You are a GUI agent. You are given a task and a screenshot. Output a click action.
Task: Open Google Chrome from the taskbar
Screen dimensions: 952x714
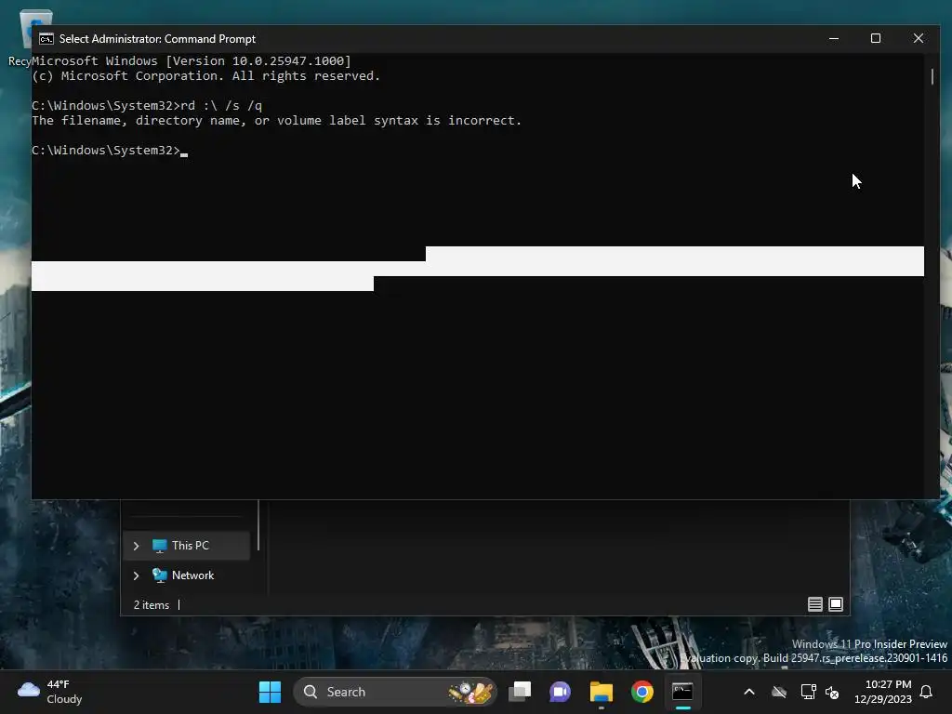click(641, 692)
